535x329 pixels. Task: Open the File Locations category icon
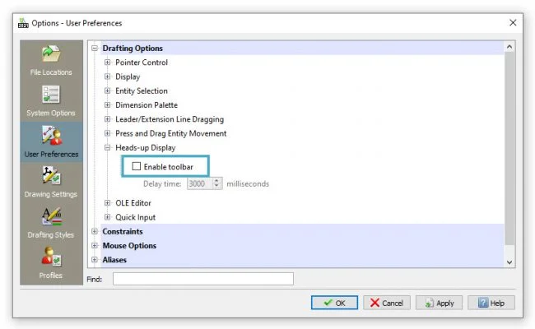pyautogui.click(x=51, y=55)
